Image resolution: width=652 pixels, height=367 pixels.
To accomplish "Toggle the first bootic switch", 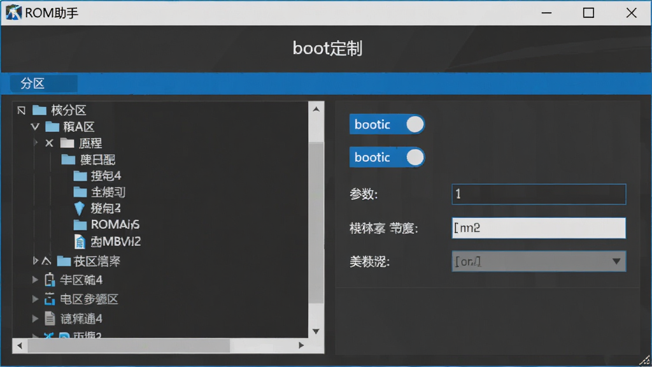I will (386, 124).
